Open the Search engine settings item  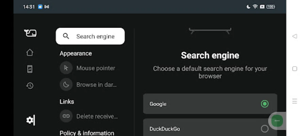(90, 36)
